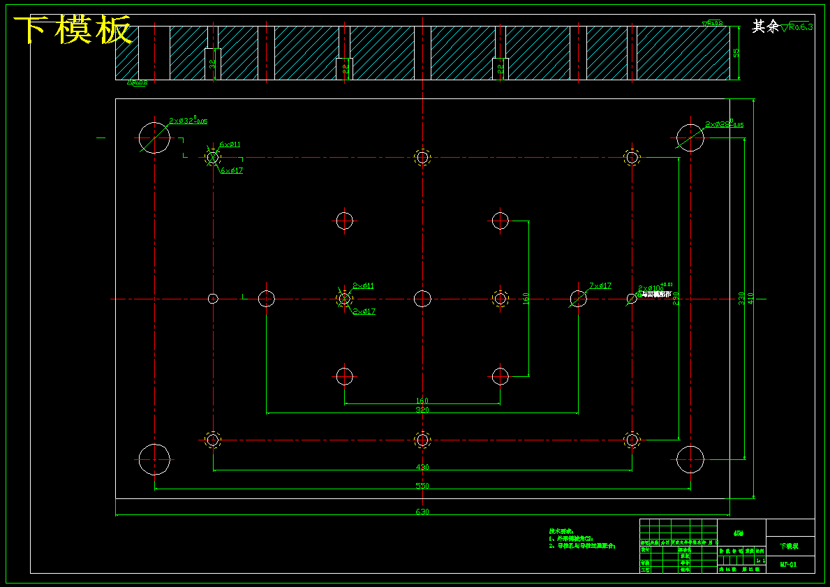830x587 pixels.
Task: Select the 410 overall height dimension
Action: 750,299
